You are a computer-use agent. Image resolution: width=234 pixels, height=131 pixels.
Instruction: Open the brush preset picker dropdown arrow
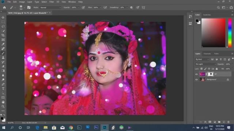24,7
